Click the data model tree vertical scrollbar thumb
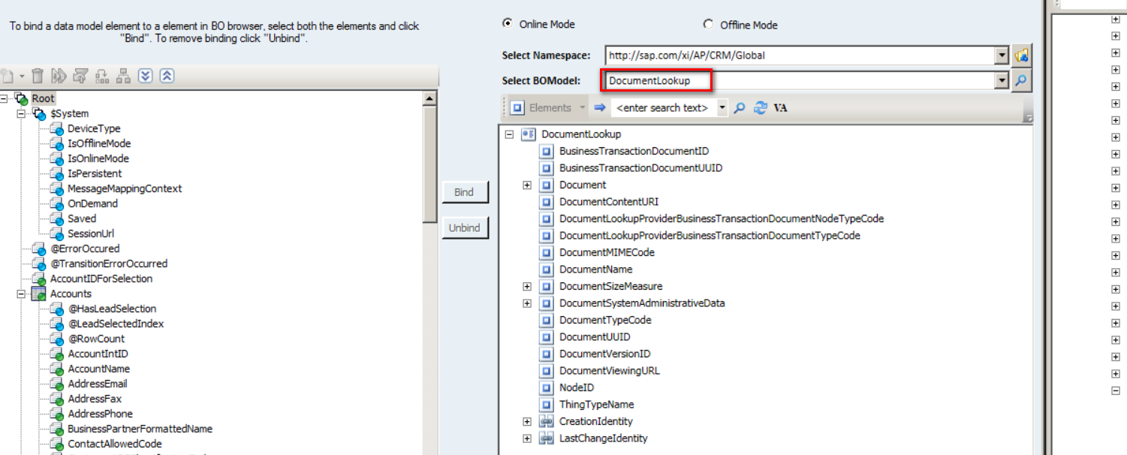Viewport: 1127px width, 455px height. click(x=429, y=163)
